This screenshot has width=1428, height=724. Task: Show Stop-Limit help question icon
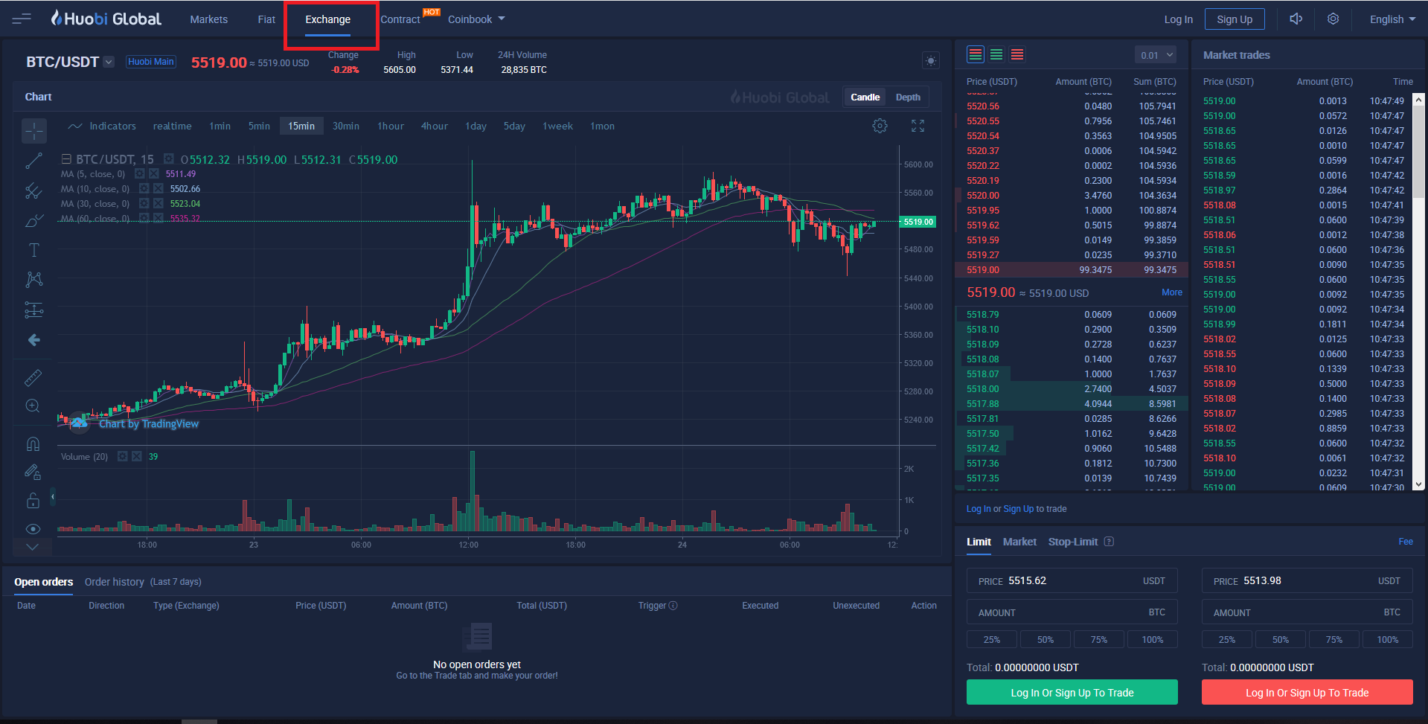1109,542
